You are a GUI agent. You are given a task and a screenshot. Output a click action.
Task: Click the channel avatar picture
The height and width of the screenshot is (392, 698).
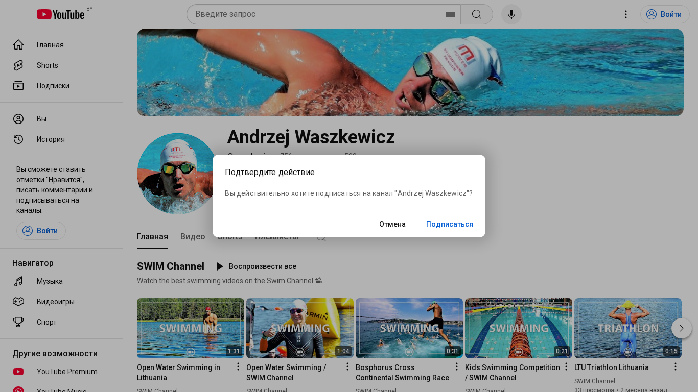pyautogui.click(x=178, y=174)
